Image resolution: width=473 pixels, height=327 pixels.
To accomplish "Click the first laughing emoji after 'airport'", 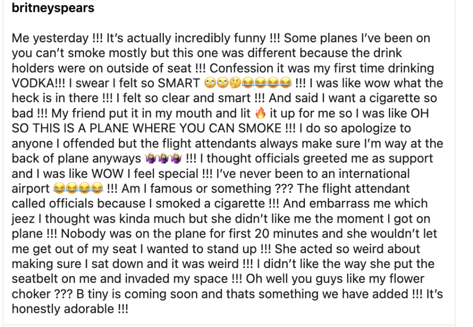I will pos(59,188).
